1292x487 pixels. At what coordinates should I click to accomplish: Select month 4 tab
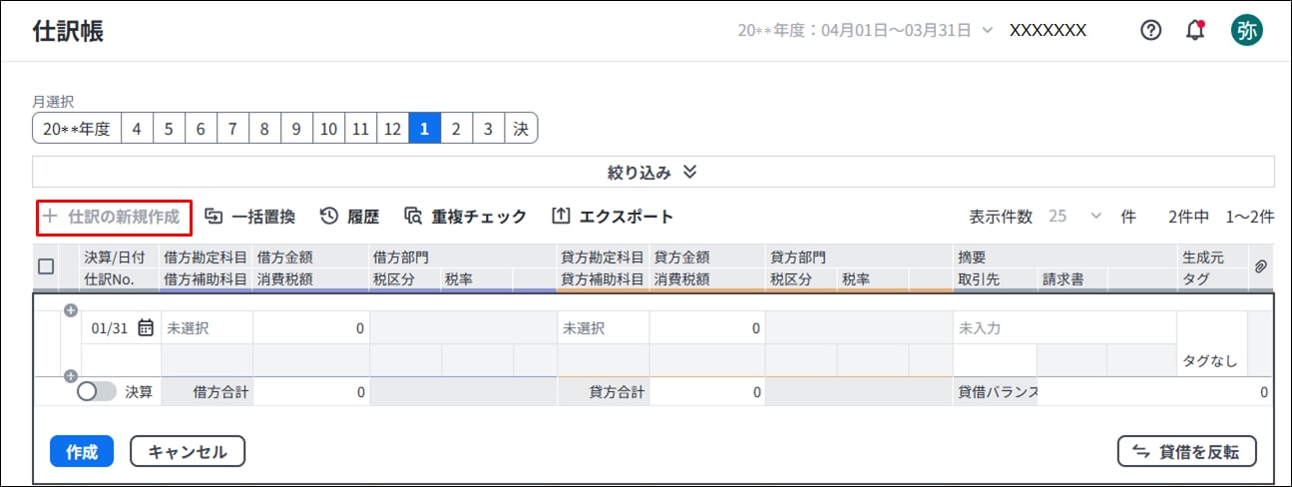click(x=137, y=129)
